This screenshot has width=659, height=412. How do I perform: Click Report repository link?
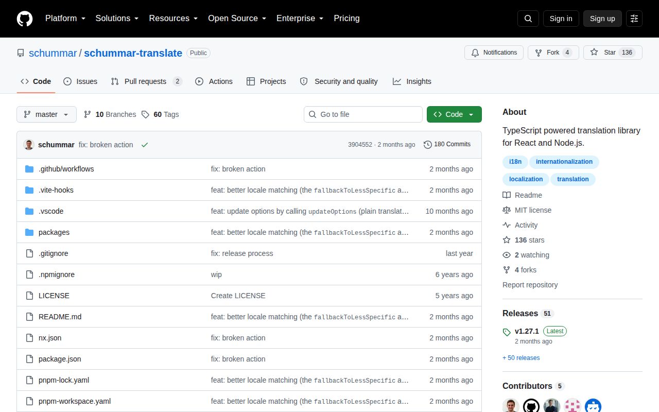530,285
